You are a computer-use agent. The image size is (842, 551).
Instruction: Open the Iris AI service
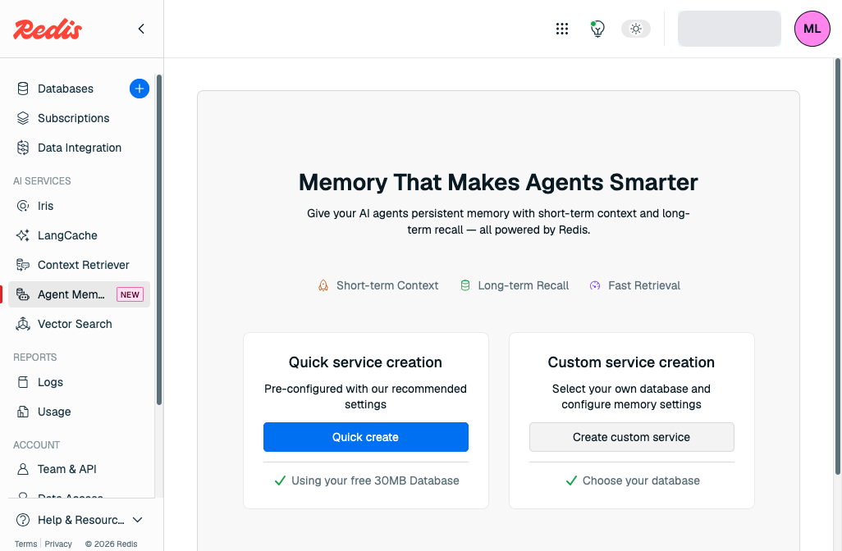[46, 206]
